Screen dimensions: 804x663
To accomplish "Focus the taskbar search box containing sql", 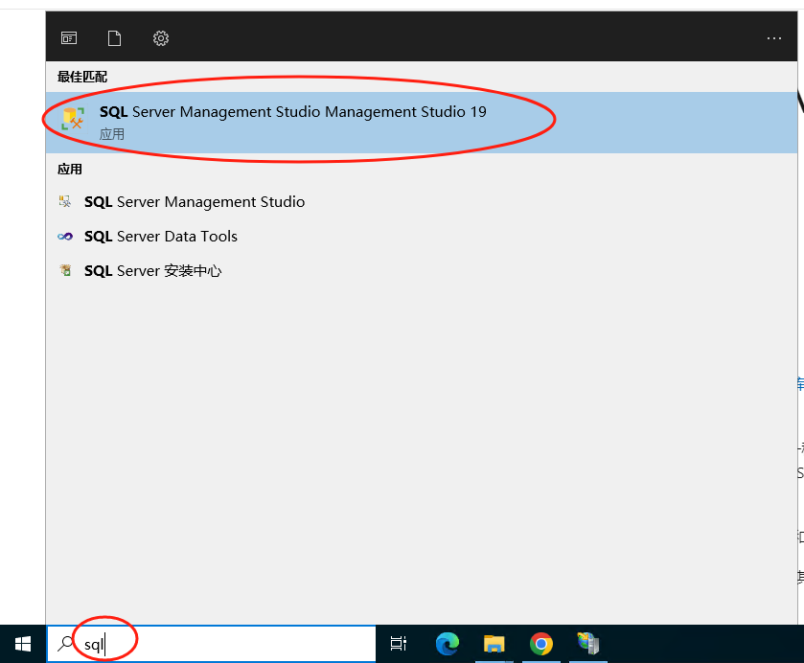I will [211, 644].
